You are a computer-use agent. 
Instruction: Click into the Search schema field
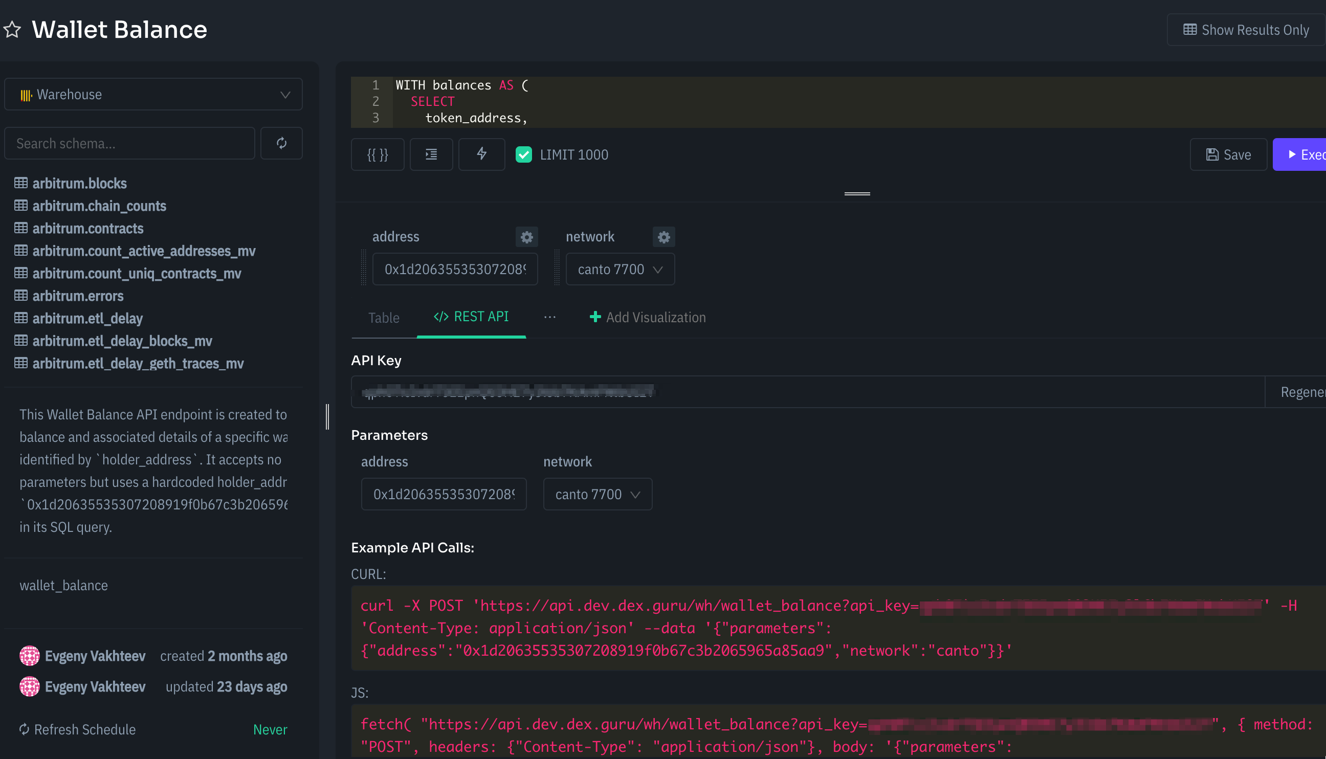(129, 143)
